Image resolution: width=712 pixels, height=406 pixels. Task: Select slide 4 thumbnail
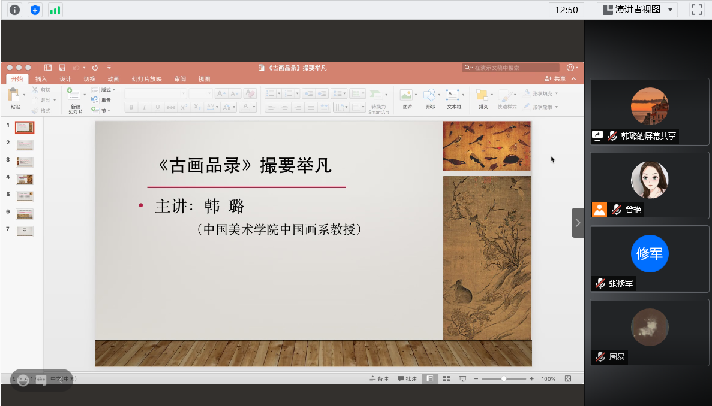(x=25, y=179)
